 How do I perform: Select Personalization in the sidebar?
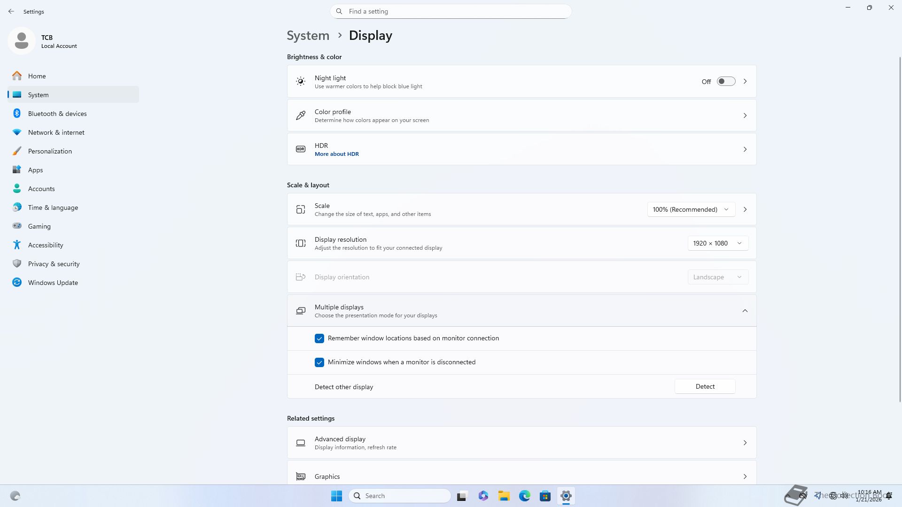tap(50, 151)
